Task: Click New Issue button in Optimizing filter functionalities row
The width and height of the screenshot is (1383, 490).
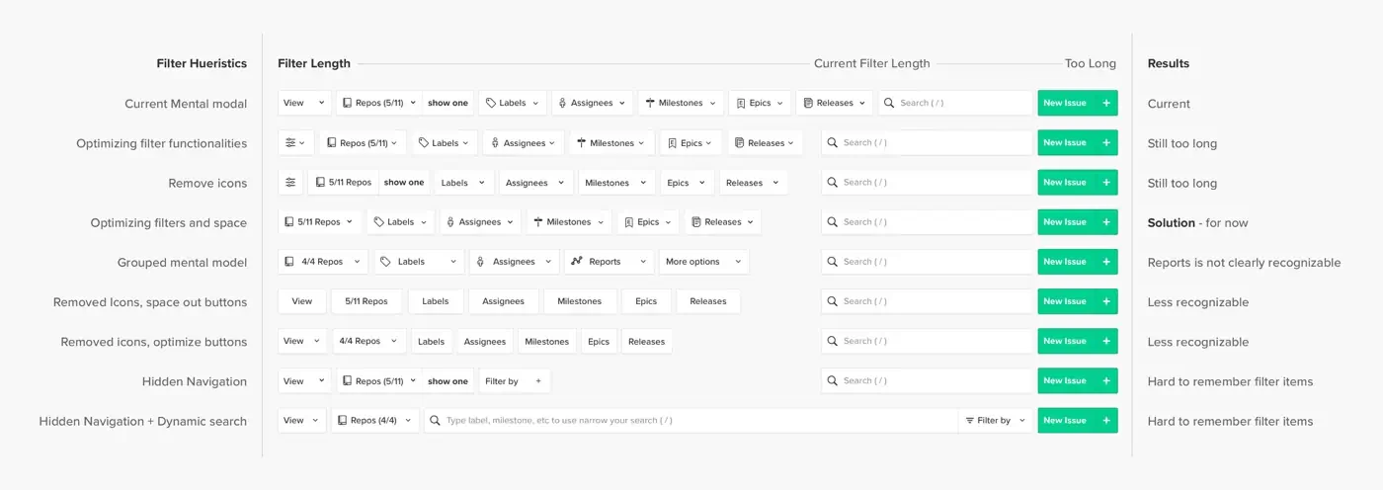Action: 1078,142
